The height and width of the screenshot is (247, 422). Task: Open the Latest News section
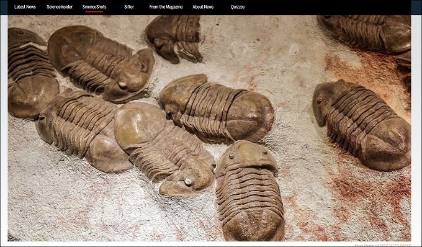25,7
